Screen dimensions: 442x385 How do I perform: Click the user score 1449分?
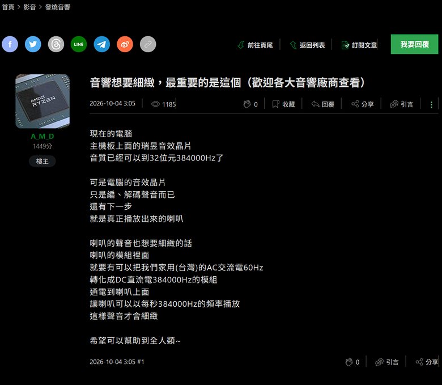click(42, 146)
